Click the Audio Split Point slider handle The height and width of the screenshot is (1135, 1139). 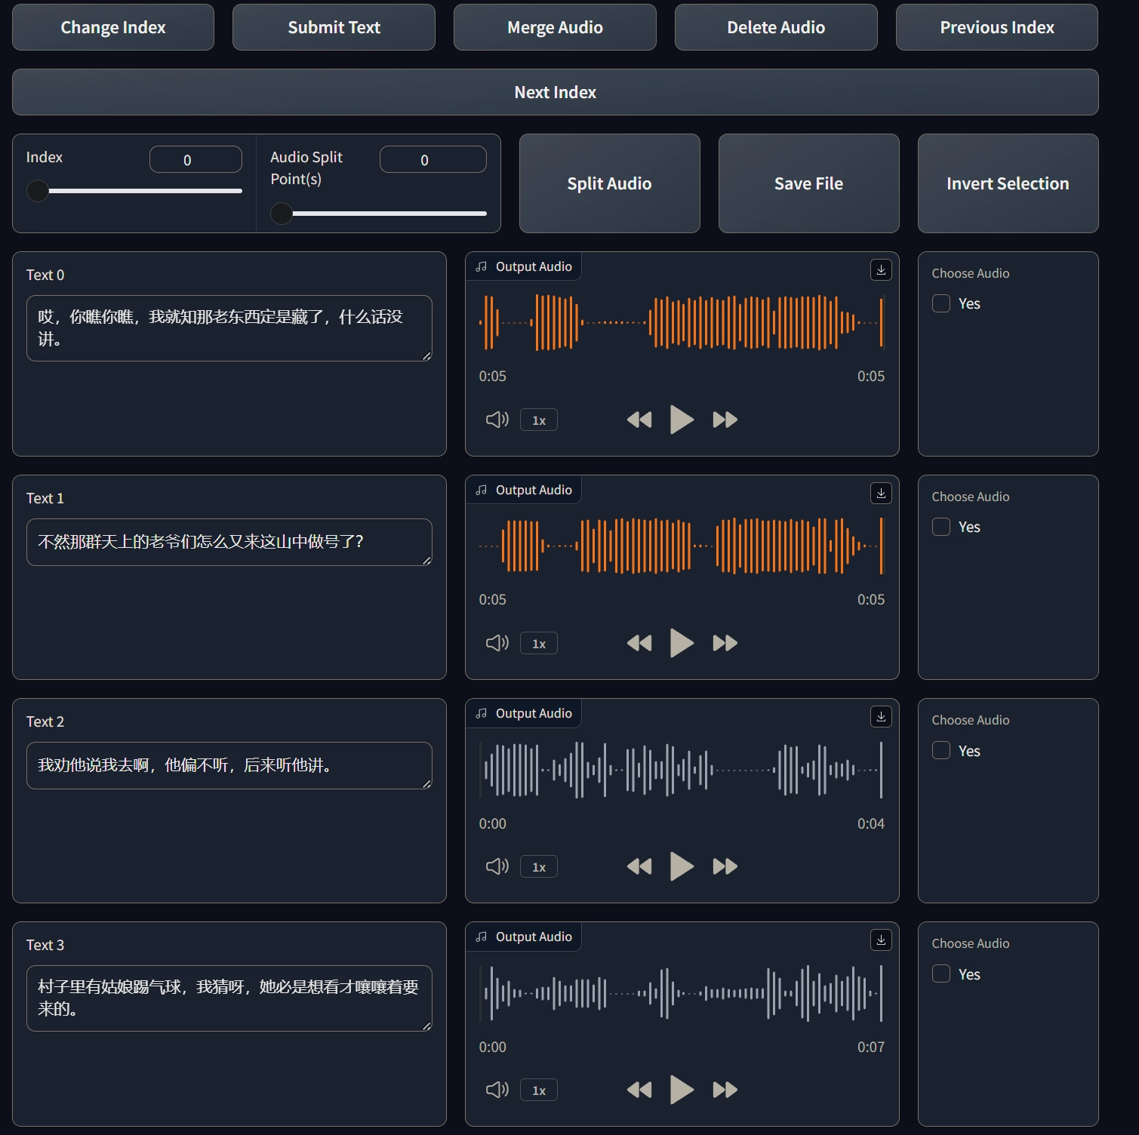[282, 214]
